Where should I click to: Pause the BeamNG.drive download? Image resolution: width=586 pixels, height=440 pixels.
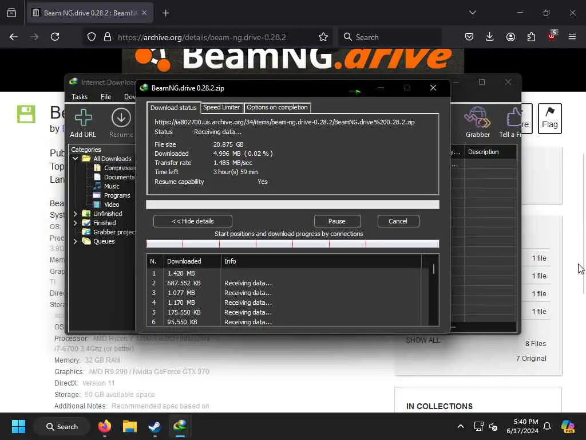point(337,221)
